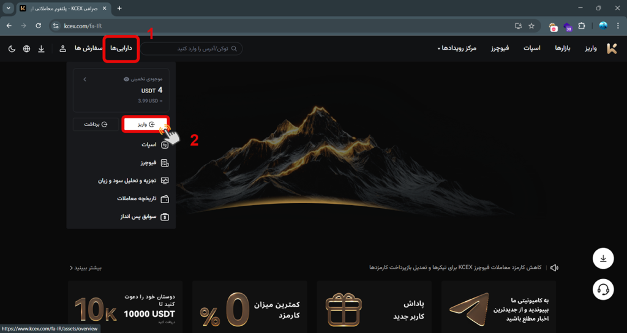627x333 pixels.
Task: Open app download icon in the header
Action: pos(41,49)
